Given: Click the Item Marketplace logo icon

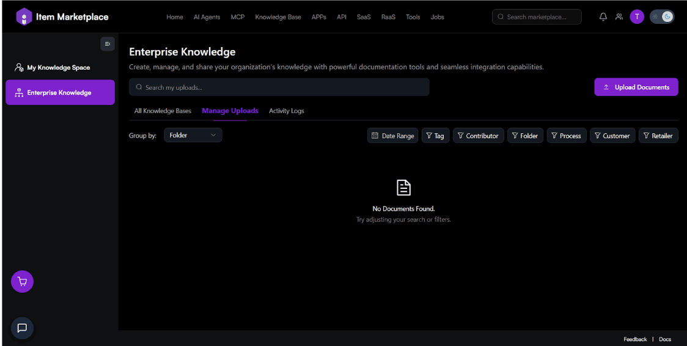Looking at the screenshot, I should click(24, 17).
